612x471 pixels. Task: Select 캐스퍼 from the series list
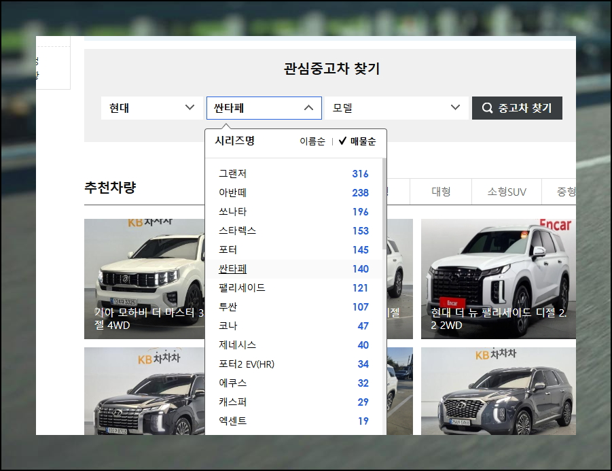(x=293, y=402)
